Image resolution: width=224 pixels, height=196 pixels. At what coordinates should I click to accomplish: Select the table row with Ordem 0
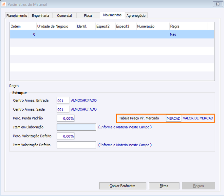point(112,34)
